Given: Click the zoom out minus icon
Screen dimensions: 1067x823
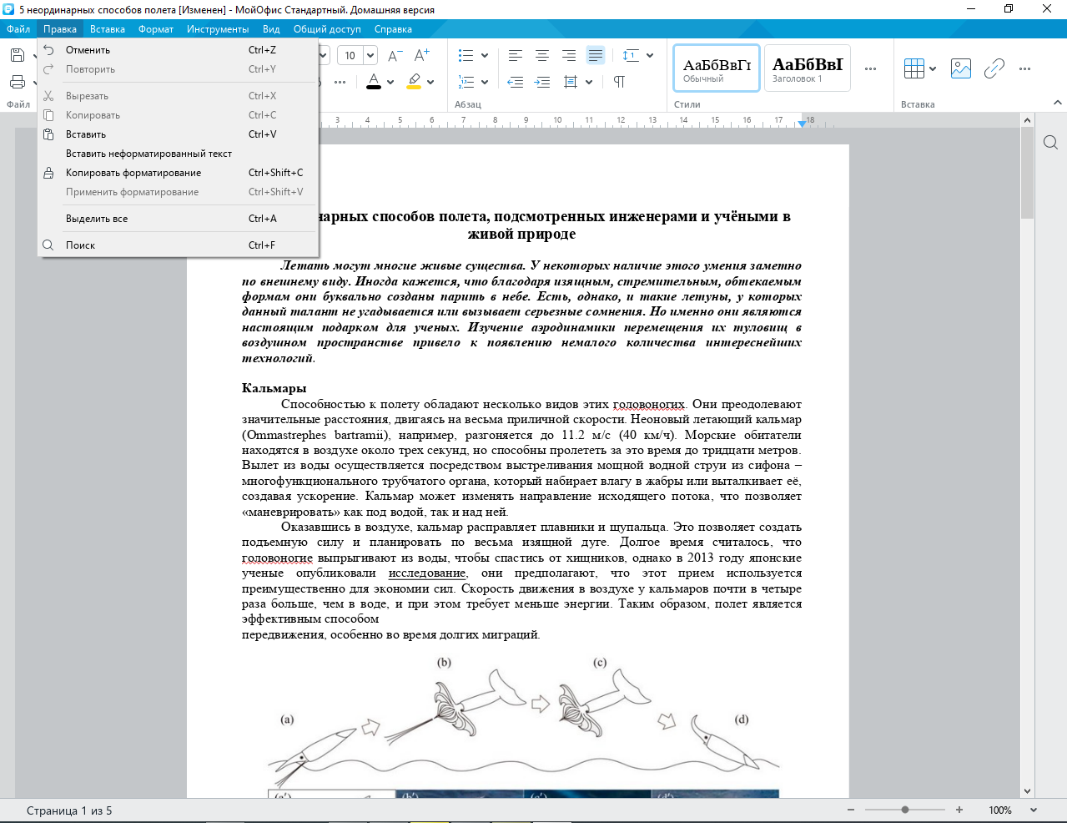Looking at the screenshot, I should (x=851, y=810).
